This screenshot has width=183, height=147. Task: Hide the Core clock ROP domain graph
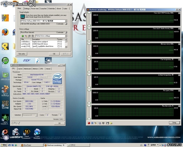179,13
